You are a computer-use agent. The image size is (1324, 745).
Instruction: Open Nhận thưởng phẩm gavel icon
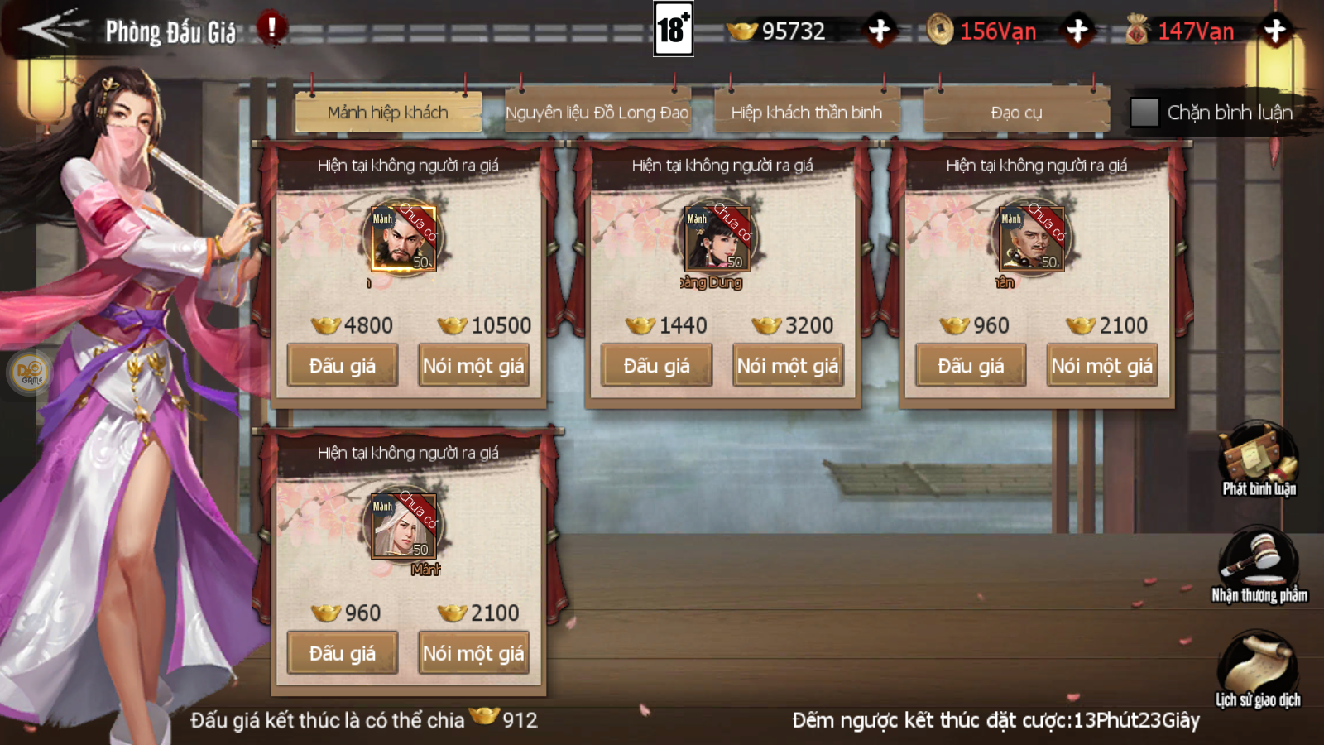pos(1259,565)
